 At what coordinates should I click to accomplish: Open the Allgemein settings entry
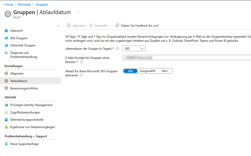pyautogui.click(x=18, y=73)
